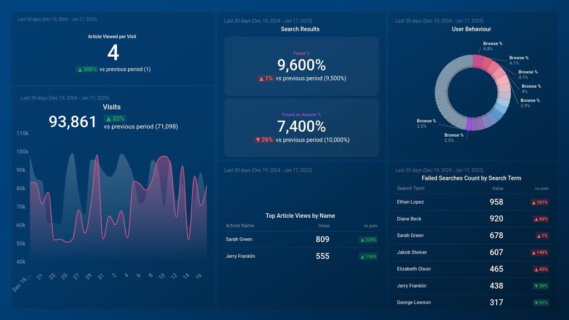Click the 555 article views value
The image size is (569, 320).
click(x=322, y=256)
